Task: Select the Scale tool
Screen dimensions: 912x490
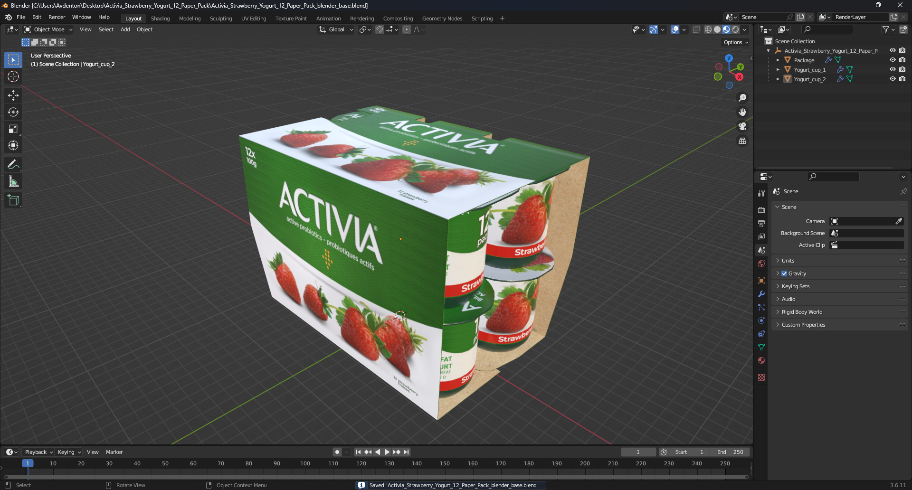Action: point(13,129)
